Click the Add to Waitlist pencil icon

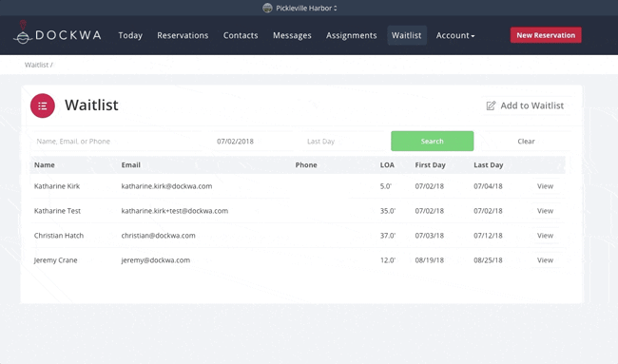point(491,105)
